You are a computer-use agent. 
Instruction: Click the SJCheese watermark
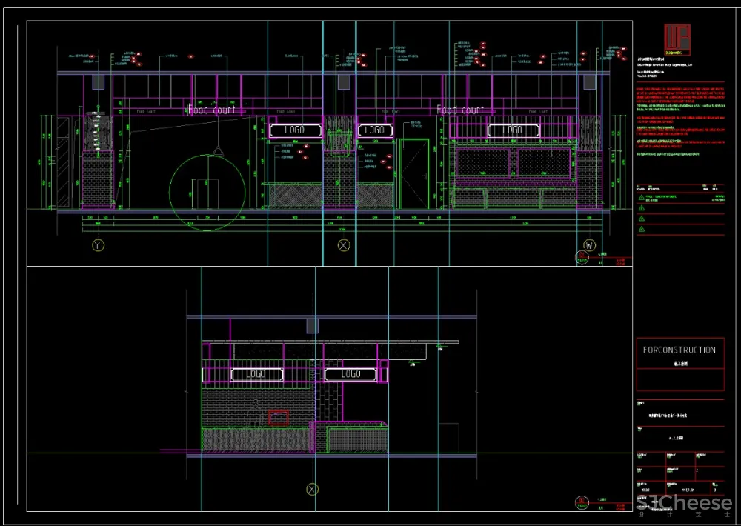(x=684, y=504)
